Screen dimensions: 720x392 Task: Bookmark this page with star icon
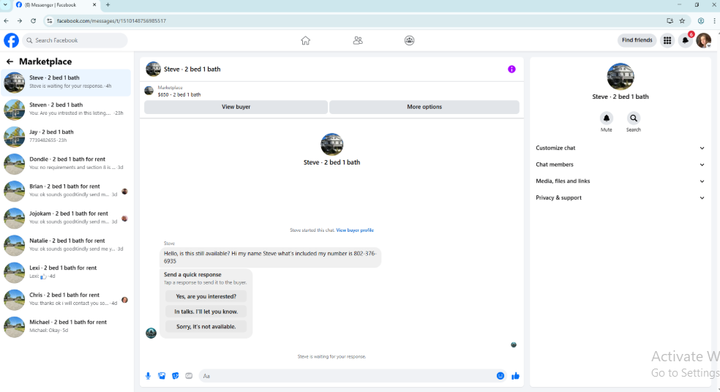[x=683, y=20]
